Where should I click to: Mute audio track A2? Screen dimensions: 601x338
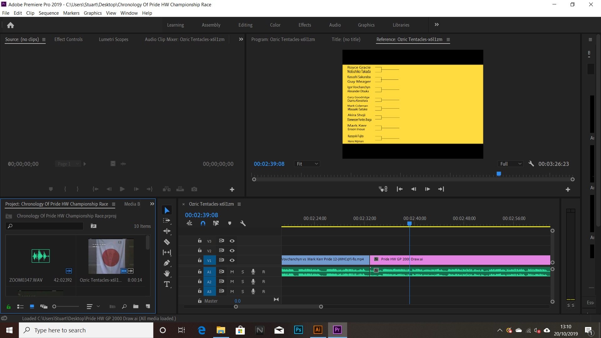pyautogui.click(x=232, y=282)
